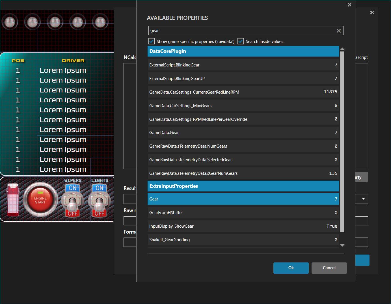Collapse the ExtraInputProperties section

[243, 186]
